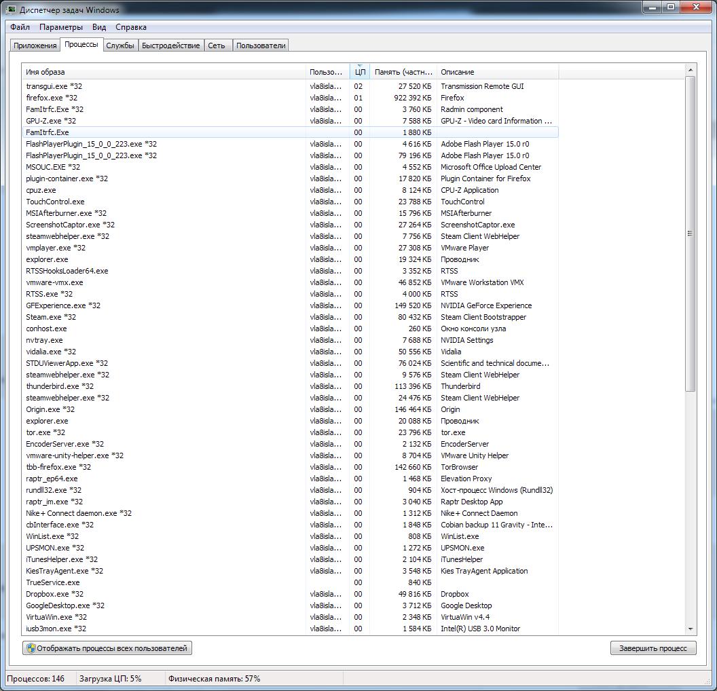Screen dimensions: 717x691
Task: Select Origin.exe *32 process
Action: tap(291, 409)
